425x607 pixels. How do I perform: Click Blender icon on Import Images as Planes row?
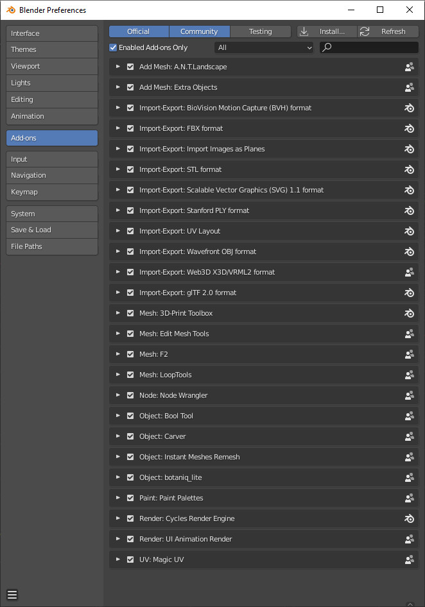pos(409,149)
